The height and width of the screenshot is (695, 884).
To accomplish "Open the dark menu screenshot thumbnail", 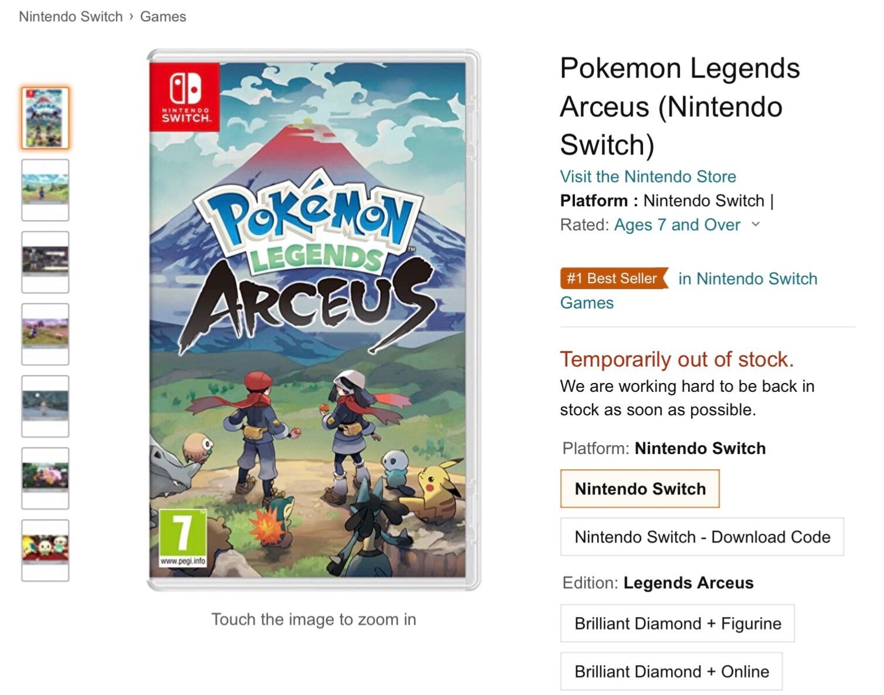I will (45, 262).
